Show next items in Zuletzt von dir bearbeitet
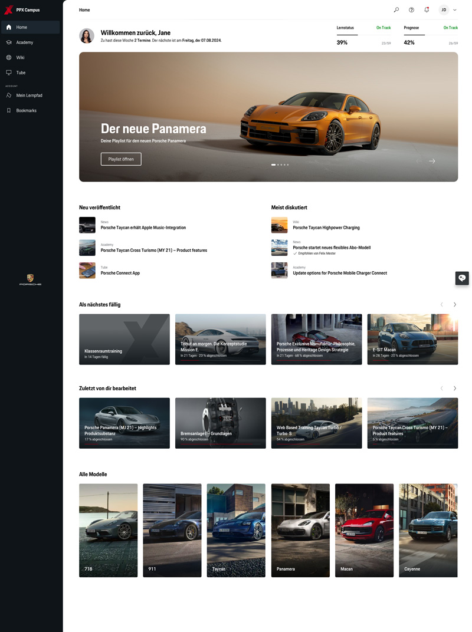472x632 pixels. coord(454,389)
